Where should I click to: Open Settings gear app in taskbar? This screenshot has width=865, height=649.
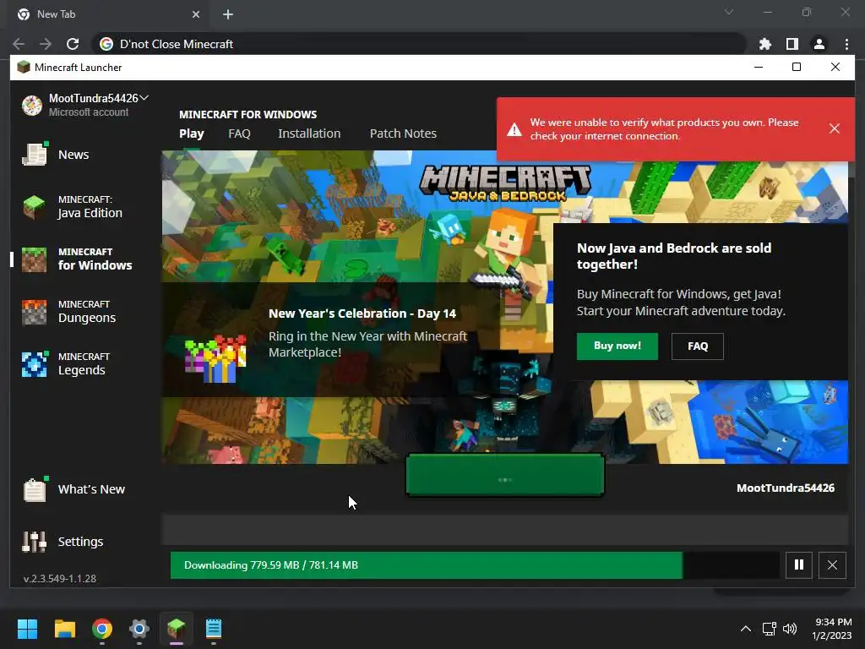(139, 629)
